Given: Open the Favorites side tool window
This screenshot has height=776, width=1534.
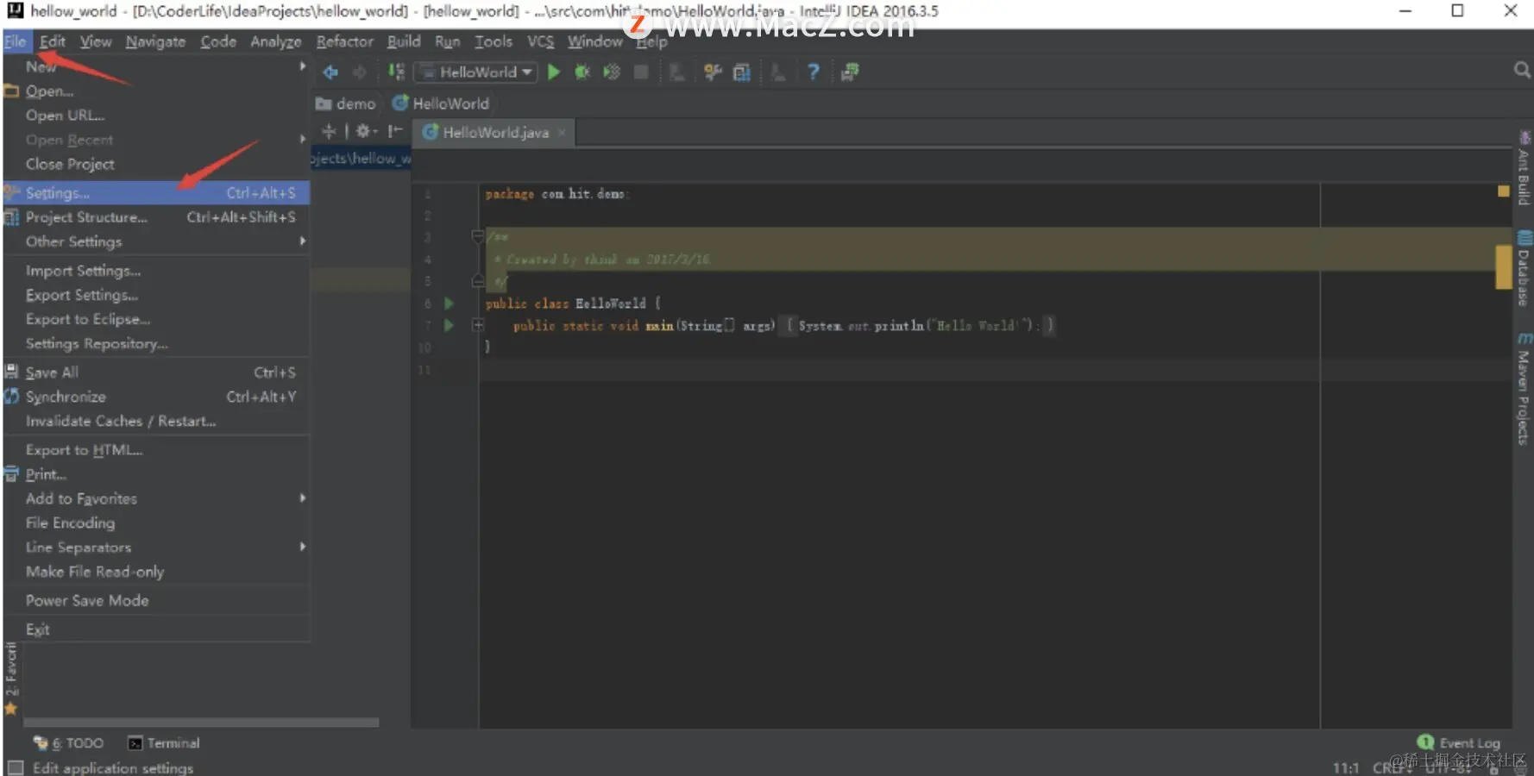Looking at the screenshot, I should click(10, 679).
